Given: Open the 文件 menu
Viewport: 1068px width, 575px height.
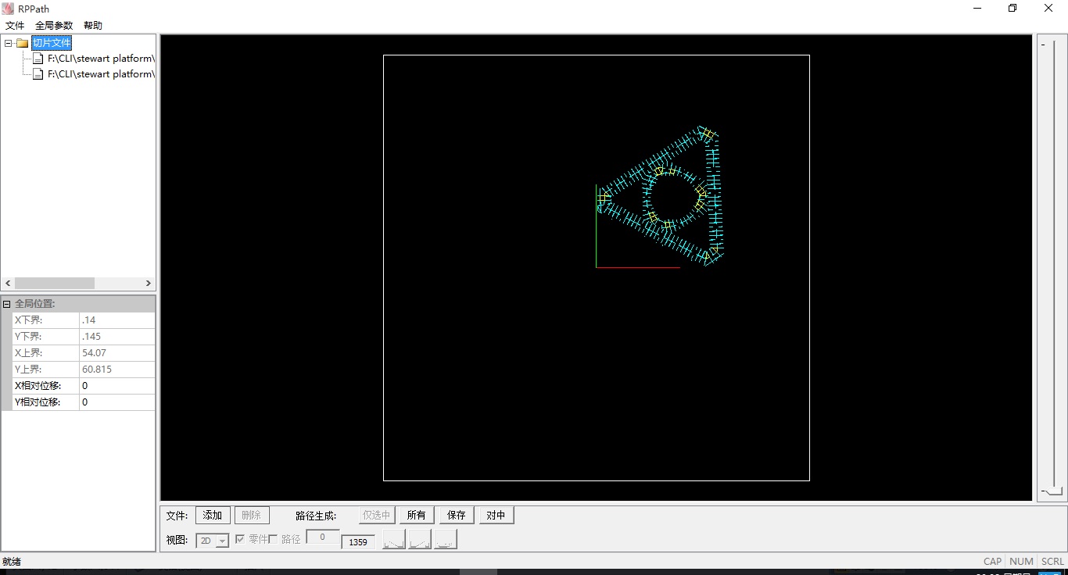Looking at the screenshot, I should coord(15,26).
